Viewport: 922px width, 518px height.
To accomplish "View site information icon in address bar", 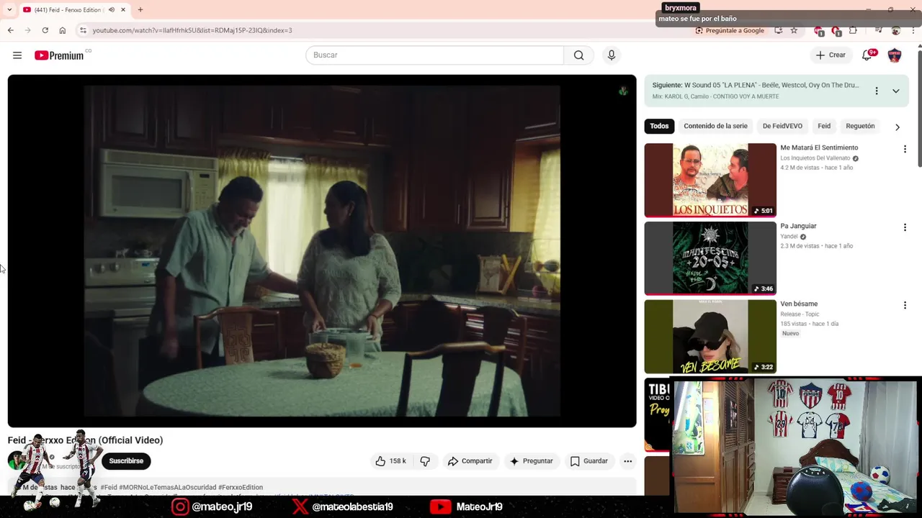I will pyautogui.click(x=83, y=30).
